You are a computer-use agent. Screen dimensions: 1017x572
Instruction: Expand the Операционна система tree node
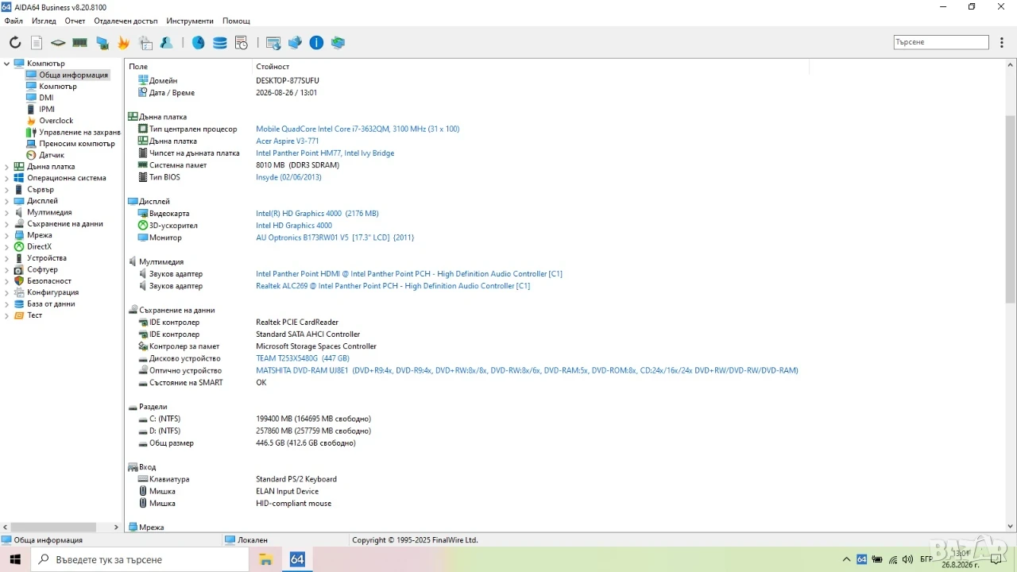pos(7,178)
